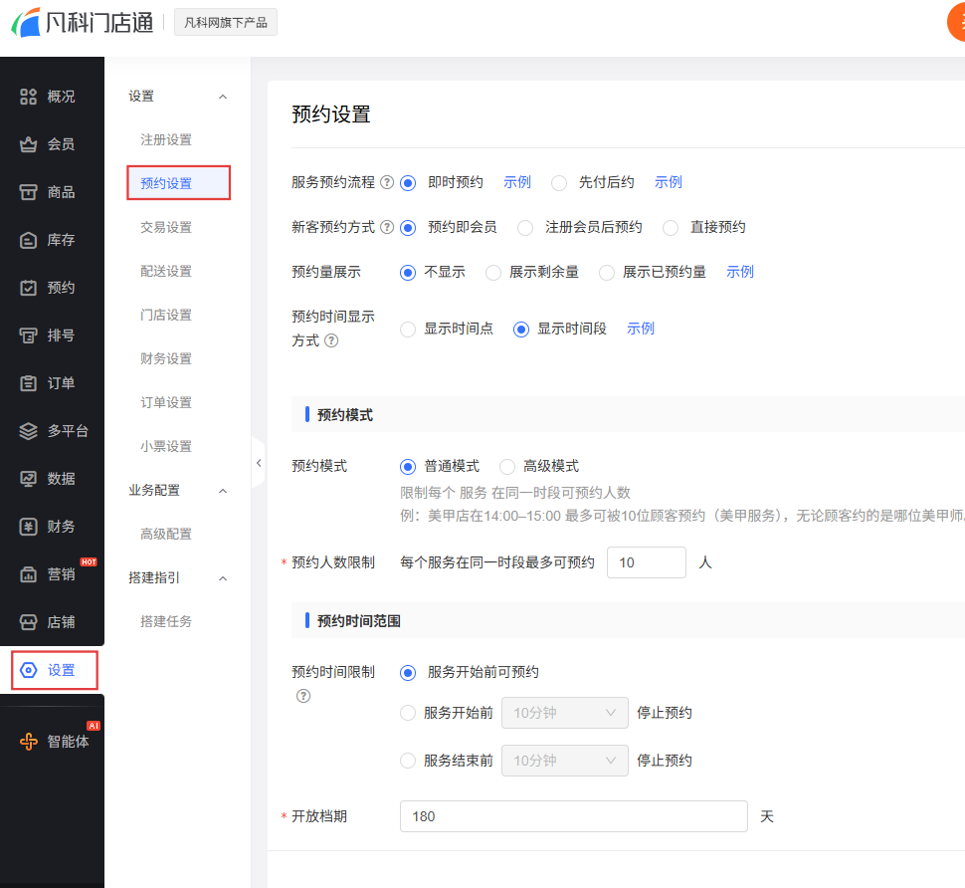Image resolution: width=965 pixels, height=888 pixels.
Task: Open 服务开始前 time dropdown
Action: click(564, 713)
